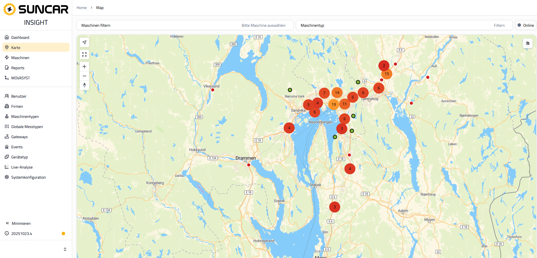Screen dimensions: 537x258
Task: Expand the user menu chevrons at the sidebar bottom
Action: click(65, 249)
